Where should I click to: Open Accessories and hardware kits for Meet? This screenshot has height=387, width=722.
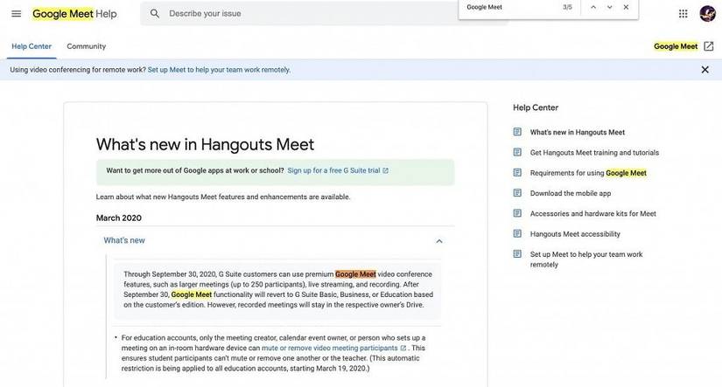[593, 214]
